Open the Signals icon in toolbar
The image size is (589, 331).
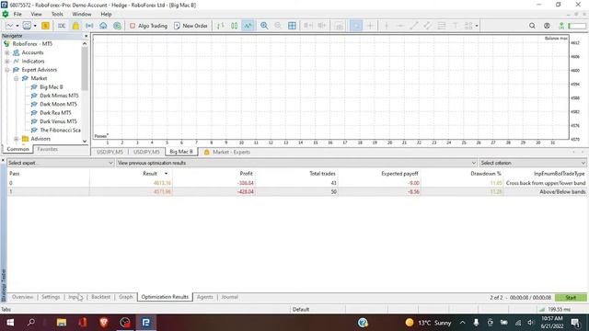click(x=89, y=26)
